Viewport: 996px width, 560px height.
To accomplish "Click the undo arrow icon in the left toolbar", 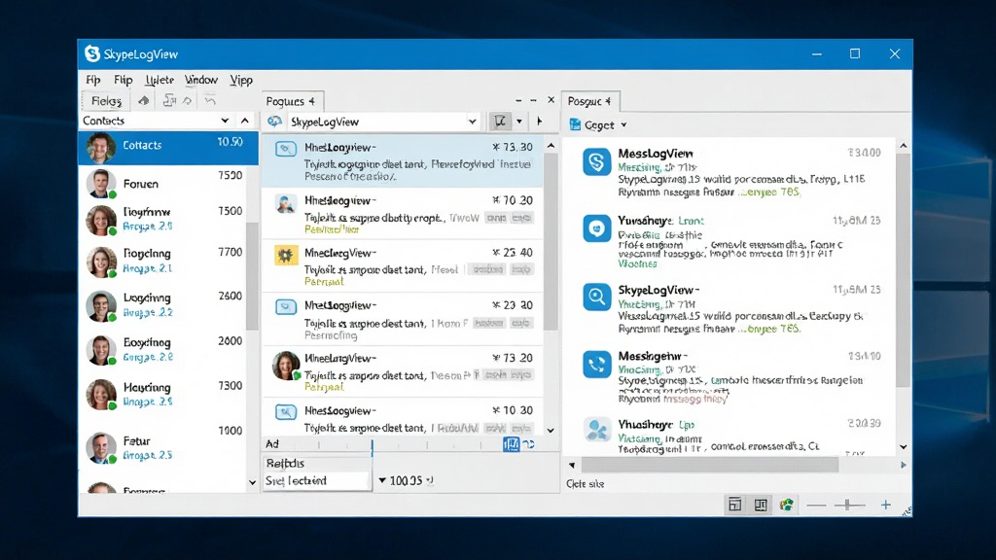I will (x=210, y=100).
